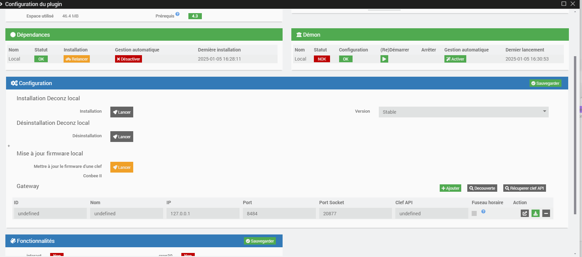Click the gateway ID input field
The height and width of the screenshot is (257, 582).
pyautogui.click(x=50, y=213)
